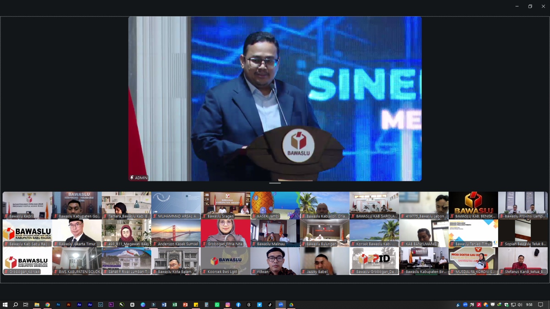Select the Koorsek Bws Lgkt participant tile
This screenshot has height=309, width=550.
coord(225,261)
